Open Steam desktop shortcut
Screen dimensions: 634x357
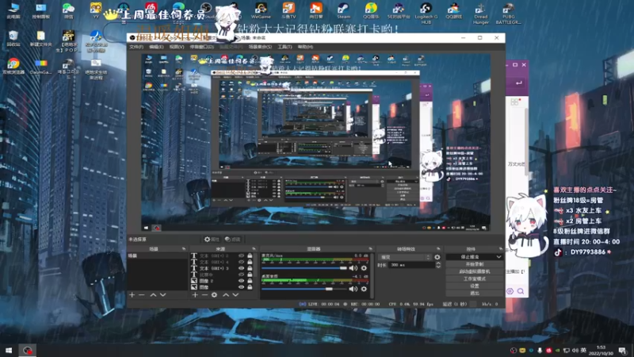click(343, 11)
